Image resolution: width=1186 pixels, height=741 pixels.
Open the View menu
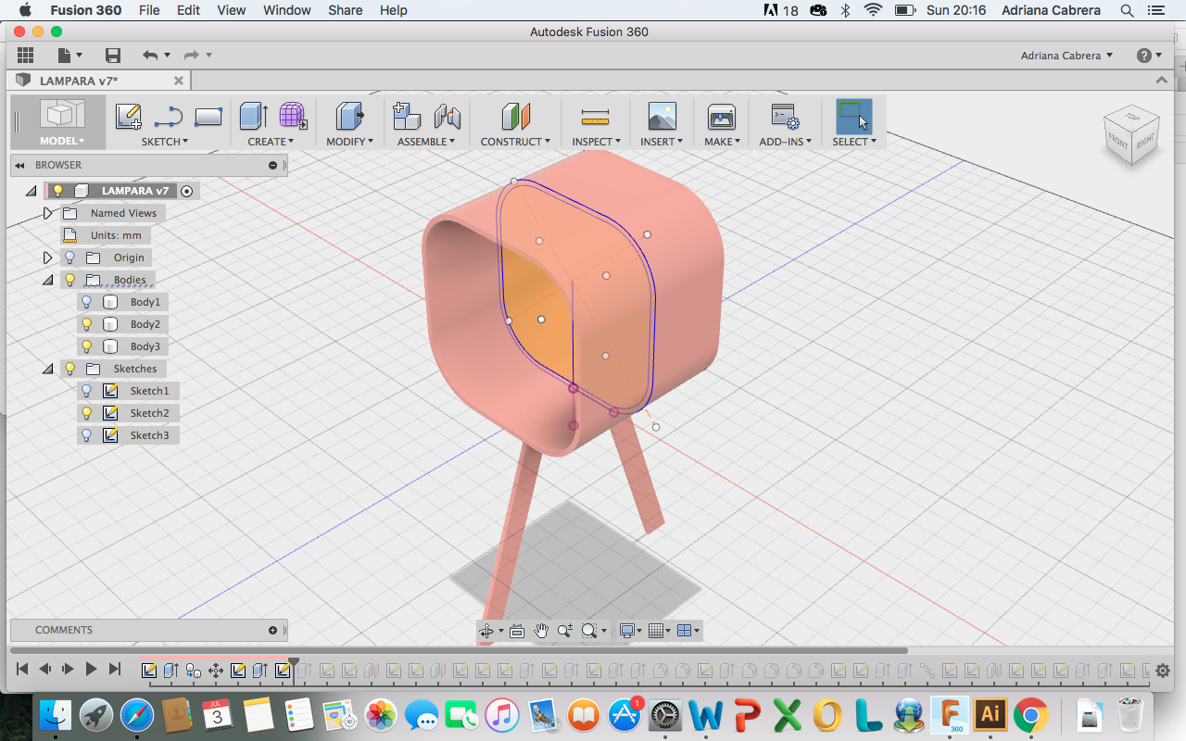tap(232, 10)
